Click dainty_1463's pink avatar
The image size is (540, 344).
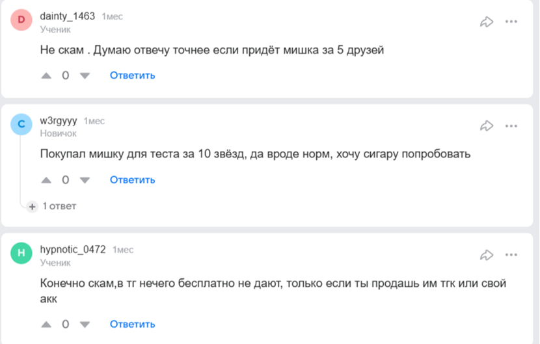21,20
